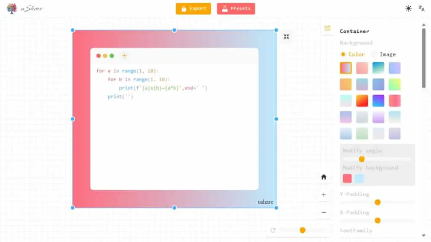The height and width of the screenshot is (242, 431).
Task: Toggle the settings panel hamburger icon
Action: [x=327, y=28]
